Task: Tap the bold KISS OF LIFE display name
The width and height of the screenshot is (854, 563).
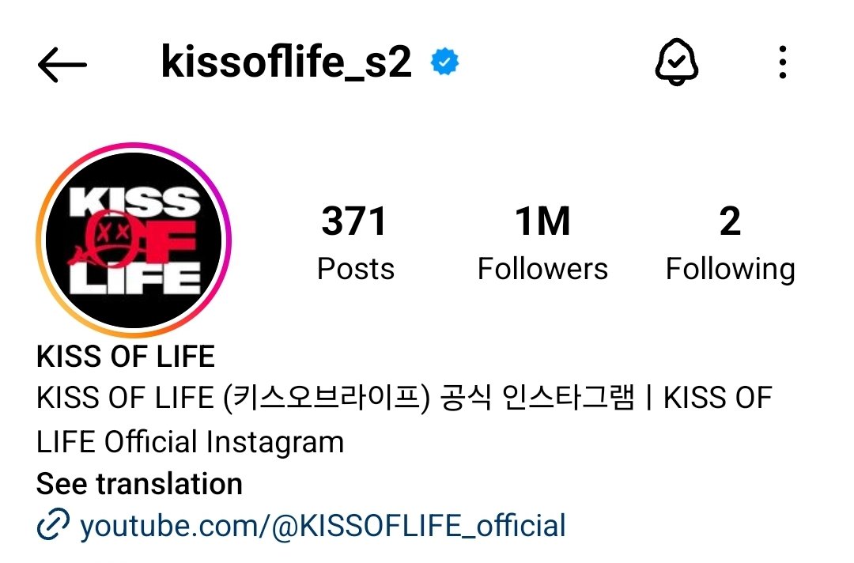Action: tap(125, 357)
